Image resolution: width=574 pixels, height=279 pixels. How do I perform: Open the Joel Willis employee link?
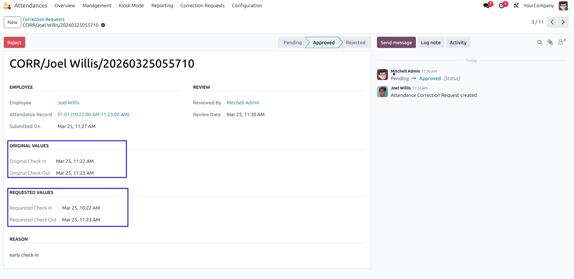point(68,103)
